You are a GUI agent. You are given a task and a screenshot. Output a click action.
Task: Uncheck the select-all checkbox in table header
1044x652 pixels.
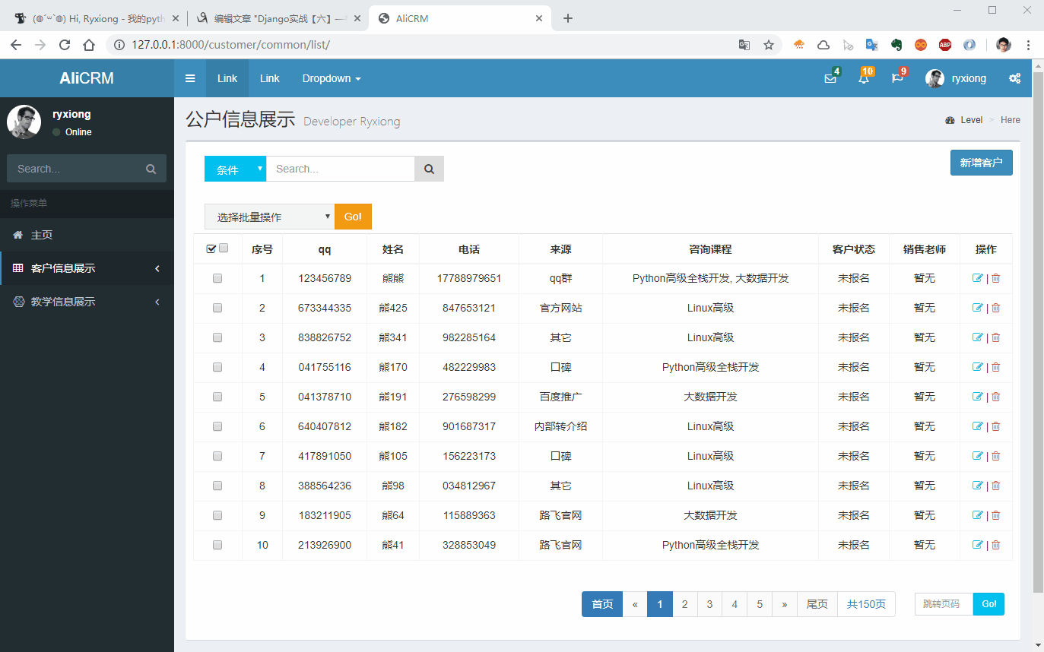click(211, 248)
